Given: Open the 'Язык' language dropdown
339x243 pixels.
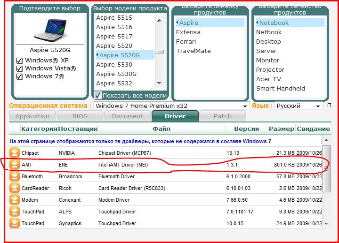Looking at the screenshot, I should tap(298, 106).
